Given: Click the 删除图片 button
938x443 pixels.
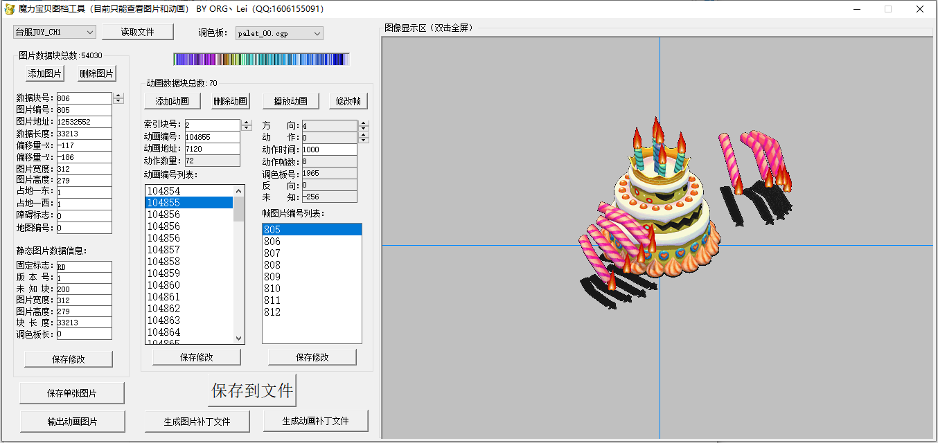Looking at the screenshot, I should [x=96, y=73].
